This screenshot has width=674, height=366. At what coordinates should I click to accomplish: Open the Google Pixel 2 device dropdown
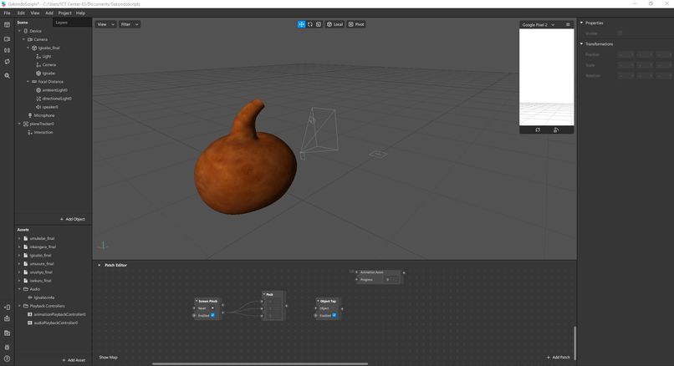pos(539,25)
